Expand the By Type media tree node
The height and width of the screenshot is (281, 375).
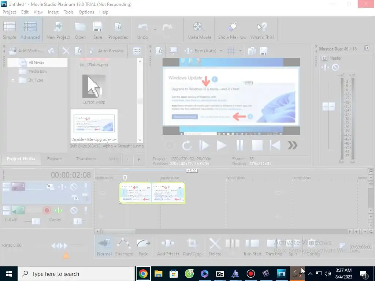(13, 80)
